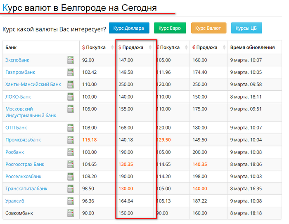Screen dimensions: 289x224
Task: Open the Росбанк link
Action: [x=14, y=152]
